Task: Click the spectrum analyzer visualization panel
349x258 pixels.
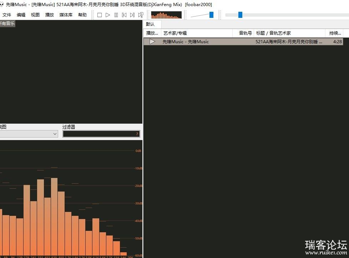Action: tap(71, 199)
